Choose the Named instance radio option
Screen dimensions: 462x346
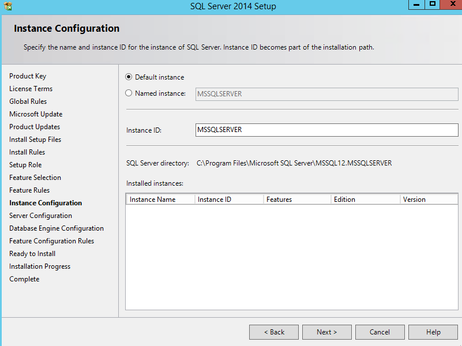(x=129, y=93)
